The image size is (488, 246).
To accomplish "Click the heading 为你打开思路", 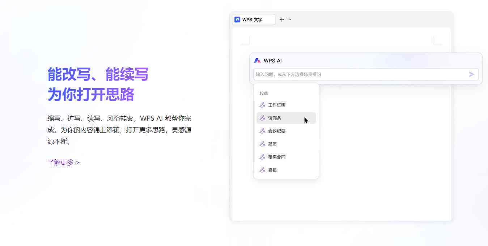I will (x=91, y=95).
